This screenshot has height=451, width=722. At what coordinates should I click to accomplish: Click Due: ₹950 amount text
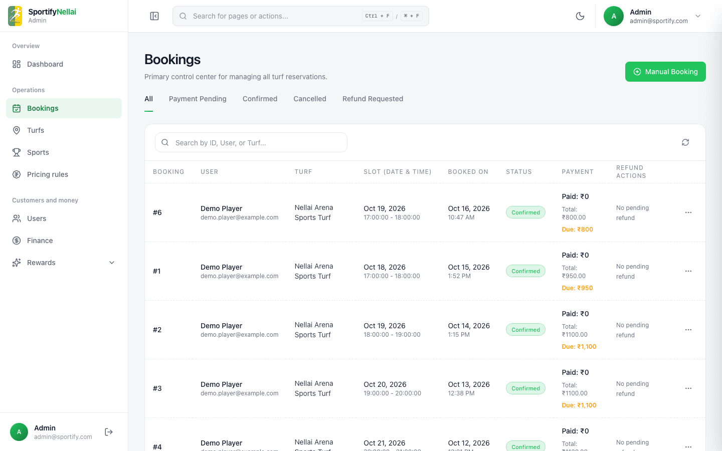click(x=577, y=288)
